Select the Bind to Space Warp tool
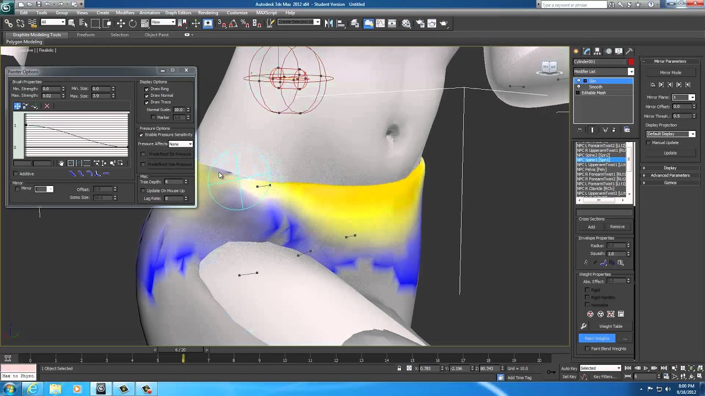This screenshot has width=705, height=396. 32,23
